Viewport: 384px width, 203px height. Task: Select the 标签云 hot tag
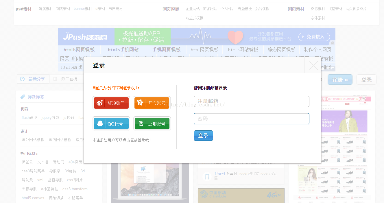pos(27,162)
